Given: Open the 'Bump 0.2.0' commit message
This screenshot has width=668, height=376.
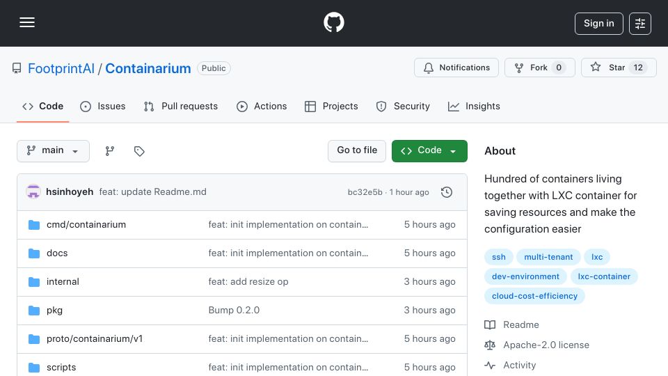Looking at the screenshot, I should [x=234, y=311].
